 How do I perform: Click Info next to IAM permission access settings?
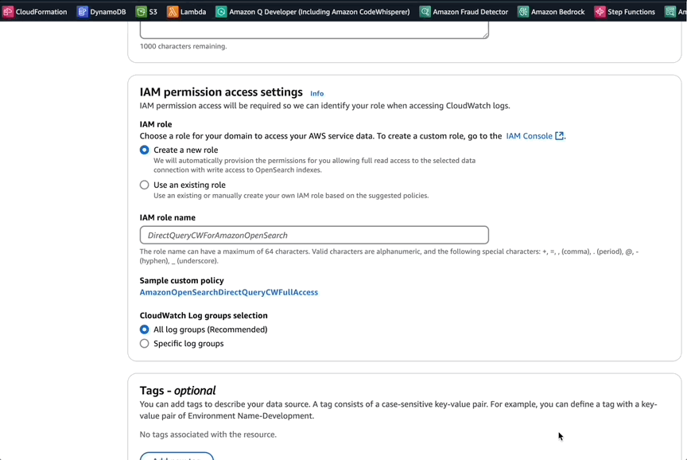(x=316, y=93)
